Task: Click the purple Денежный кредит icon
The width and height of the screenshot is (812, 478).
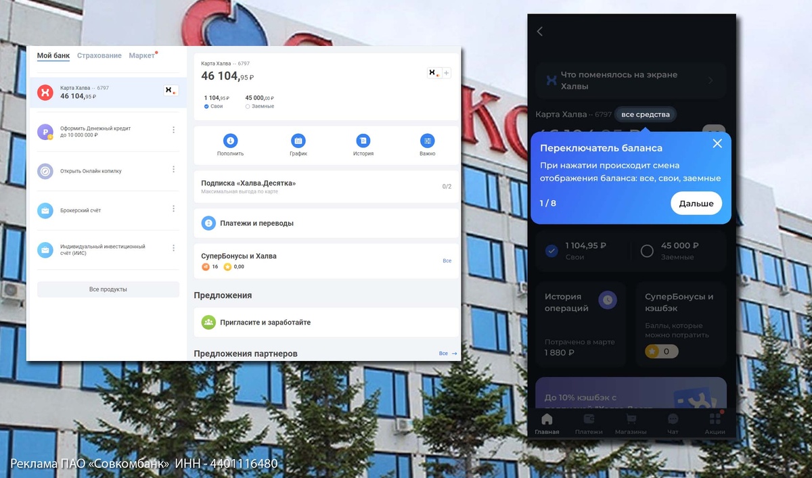Action: click(x=45, y=132)
